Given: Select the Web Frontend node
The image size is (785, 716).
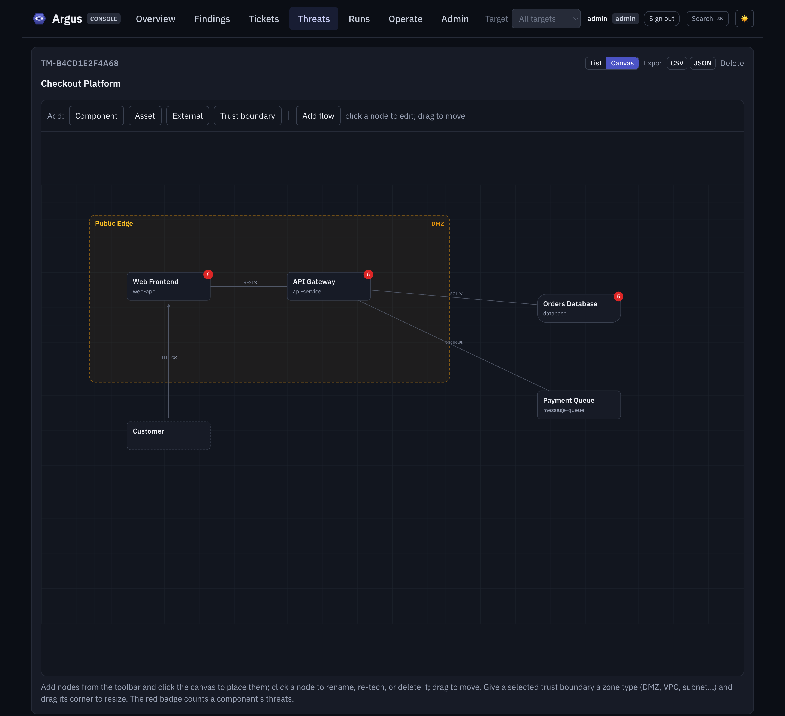Looking at the screenshot, I should [x=169, y=286].
